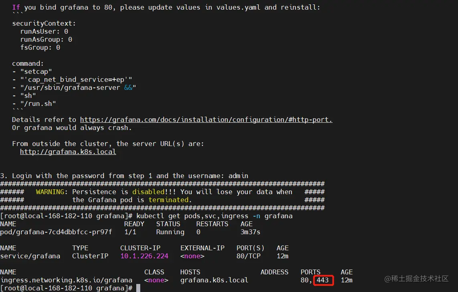Screen dimensions: 458x292
Task: Open the http://grafana.k8s.local URL
Action: click(68, 152)
